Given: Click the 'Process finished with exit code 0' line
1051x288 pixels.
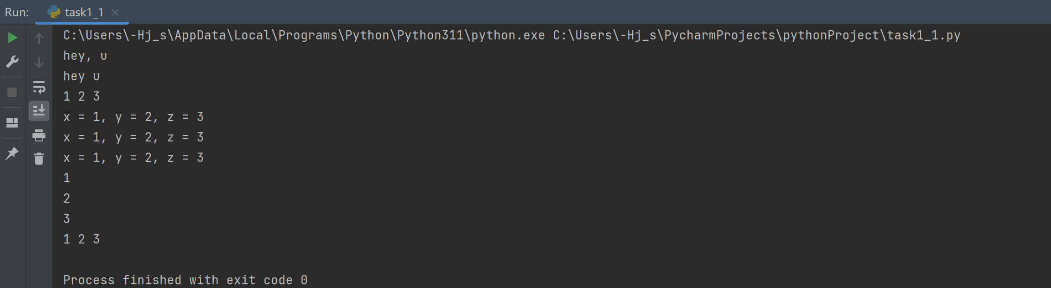Looking at the screenshot, I should coord(185,280).
